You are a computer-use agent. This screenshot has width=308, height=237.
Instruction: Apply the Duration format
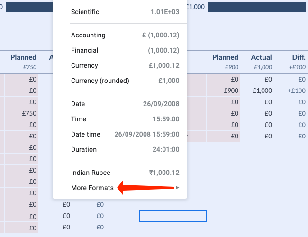[84, 149]
